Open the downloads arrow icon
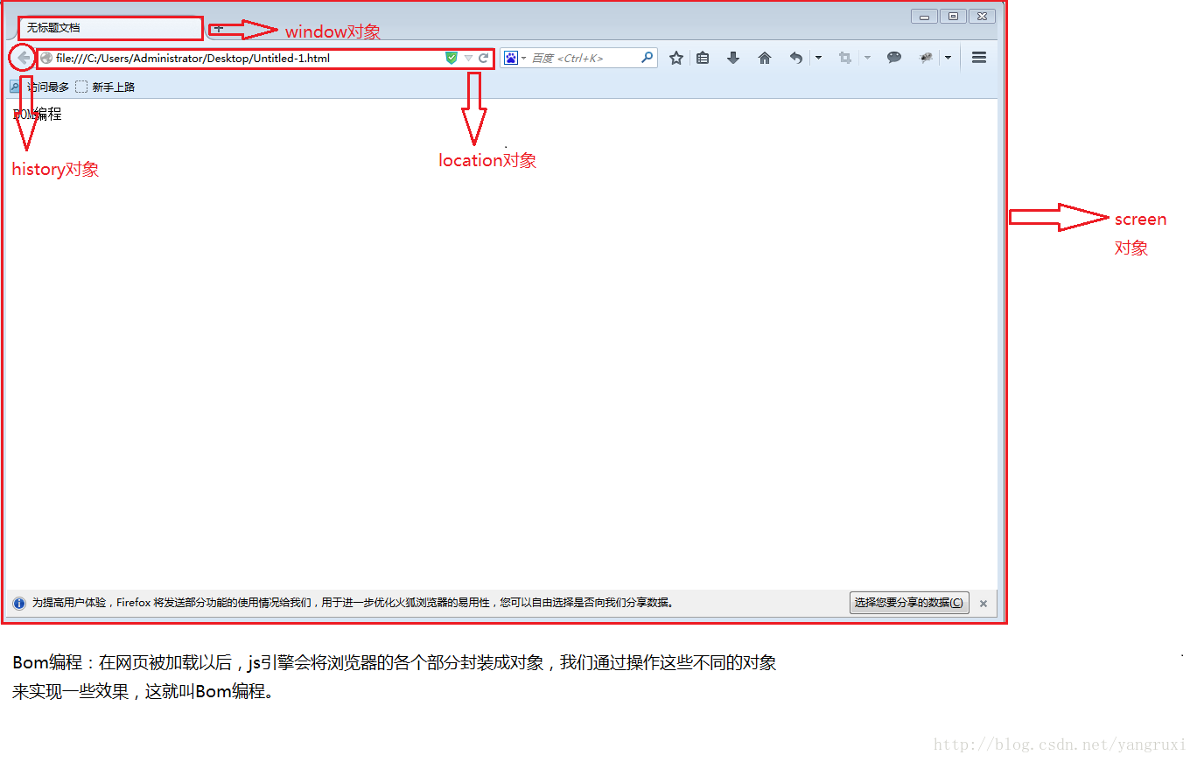Image resolution: width=1197 pixels, height=762 pixels. point(733,58)
